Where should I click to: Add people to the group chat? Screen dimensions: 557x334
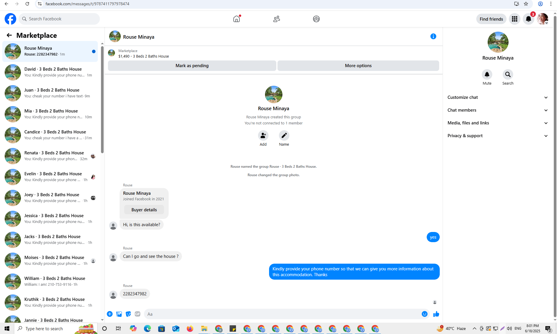[x=263, y=135]
